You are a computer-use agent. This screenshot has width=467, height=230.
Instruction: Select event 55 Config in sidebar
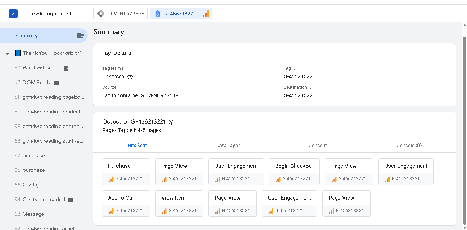click(x=30, y=185)
